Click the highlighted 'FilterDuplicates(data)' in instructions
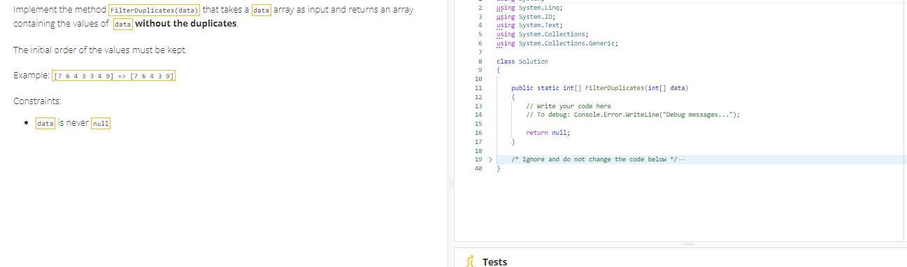 [154, 10]
